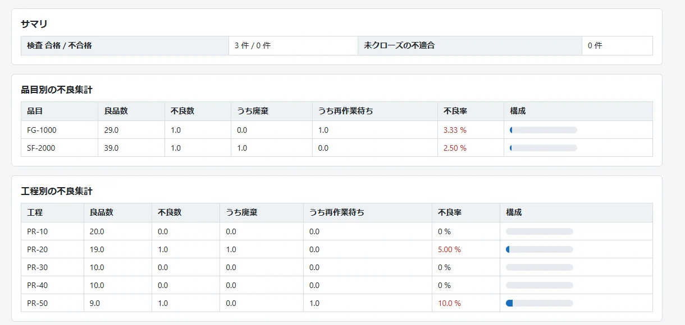Click 不良率 header in the process table
685x325 pixels.
coord(450,212)
